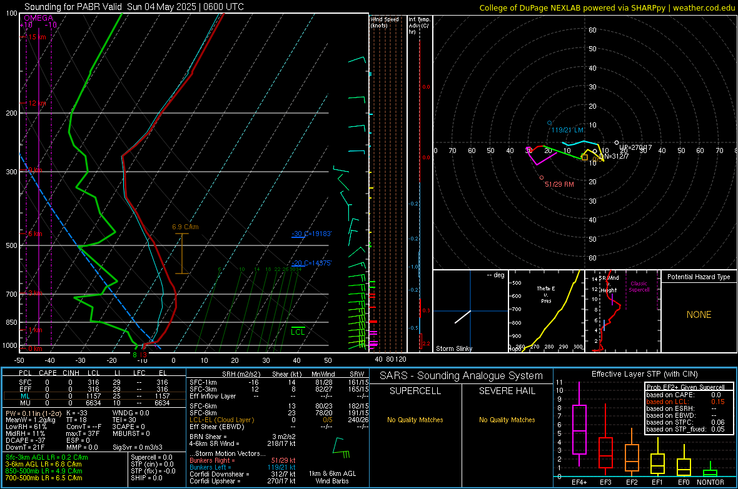This screenshot has width=738, height=489.
Task: Click 'No Quality Matches' under SUPERCELL
Action: (x=415, y=420)
